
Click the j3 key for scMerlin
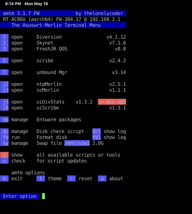tap(4, 90)
